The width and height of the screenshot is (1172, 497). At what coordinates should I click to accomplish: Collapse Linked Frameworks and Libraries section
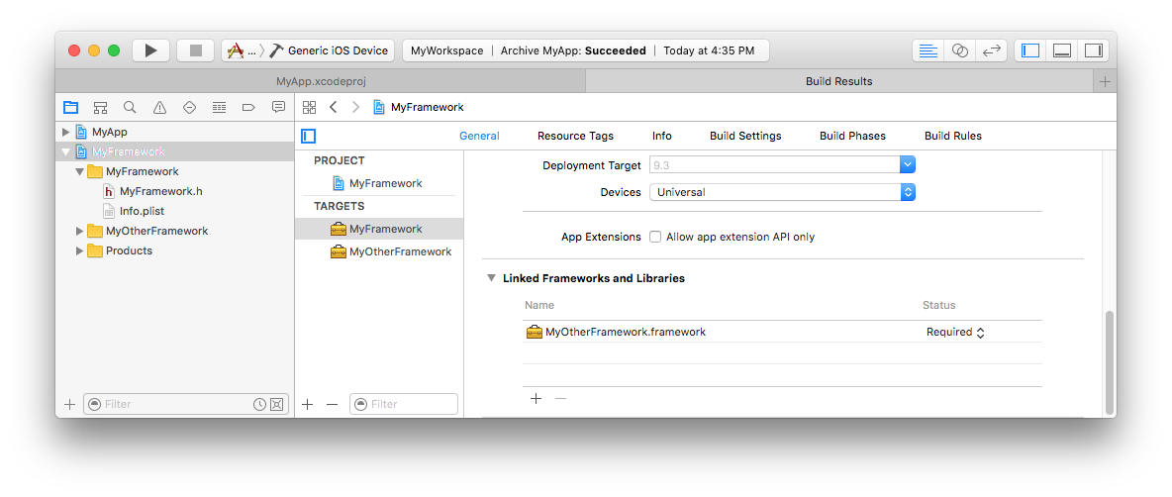pyautogui.click(x=491, y=278)
